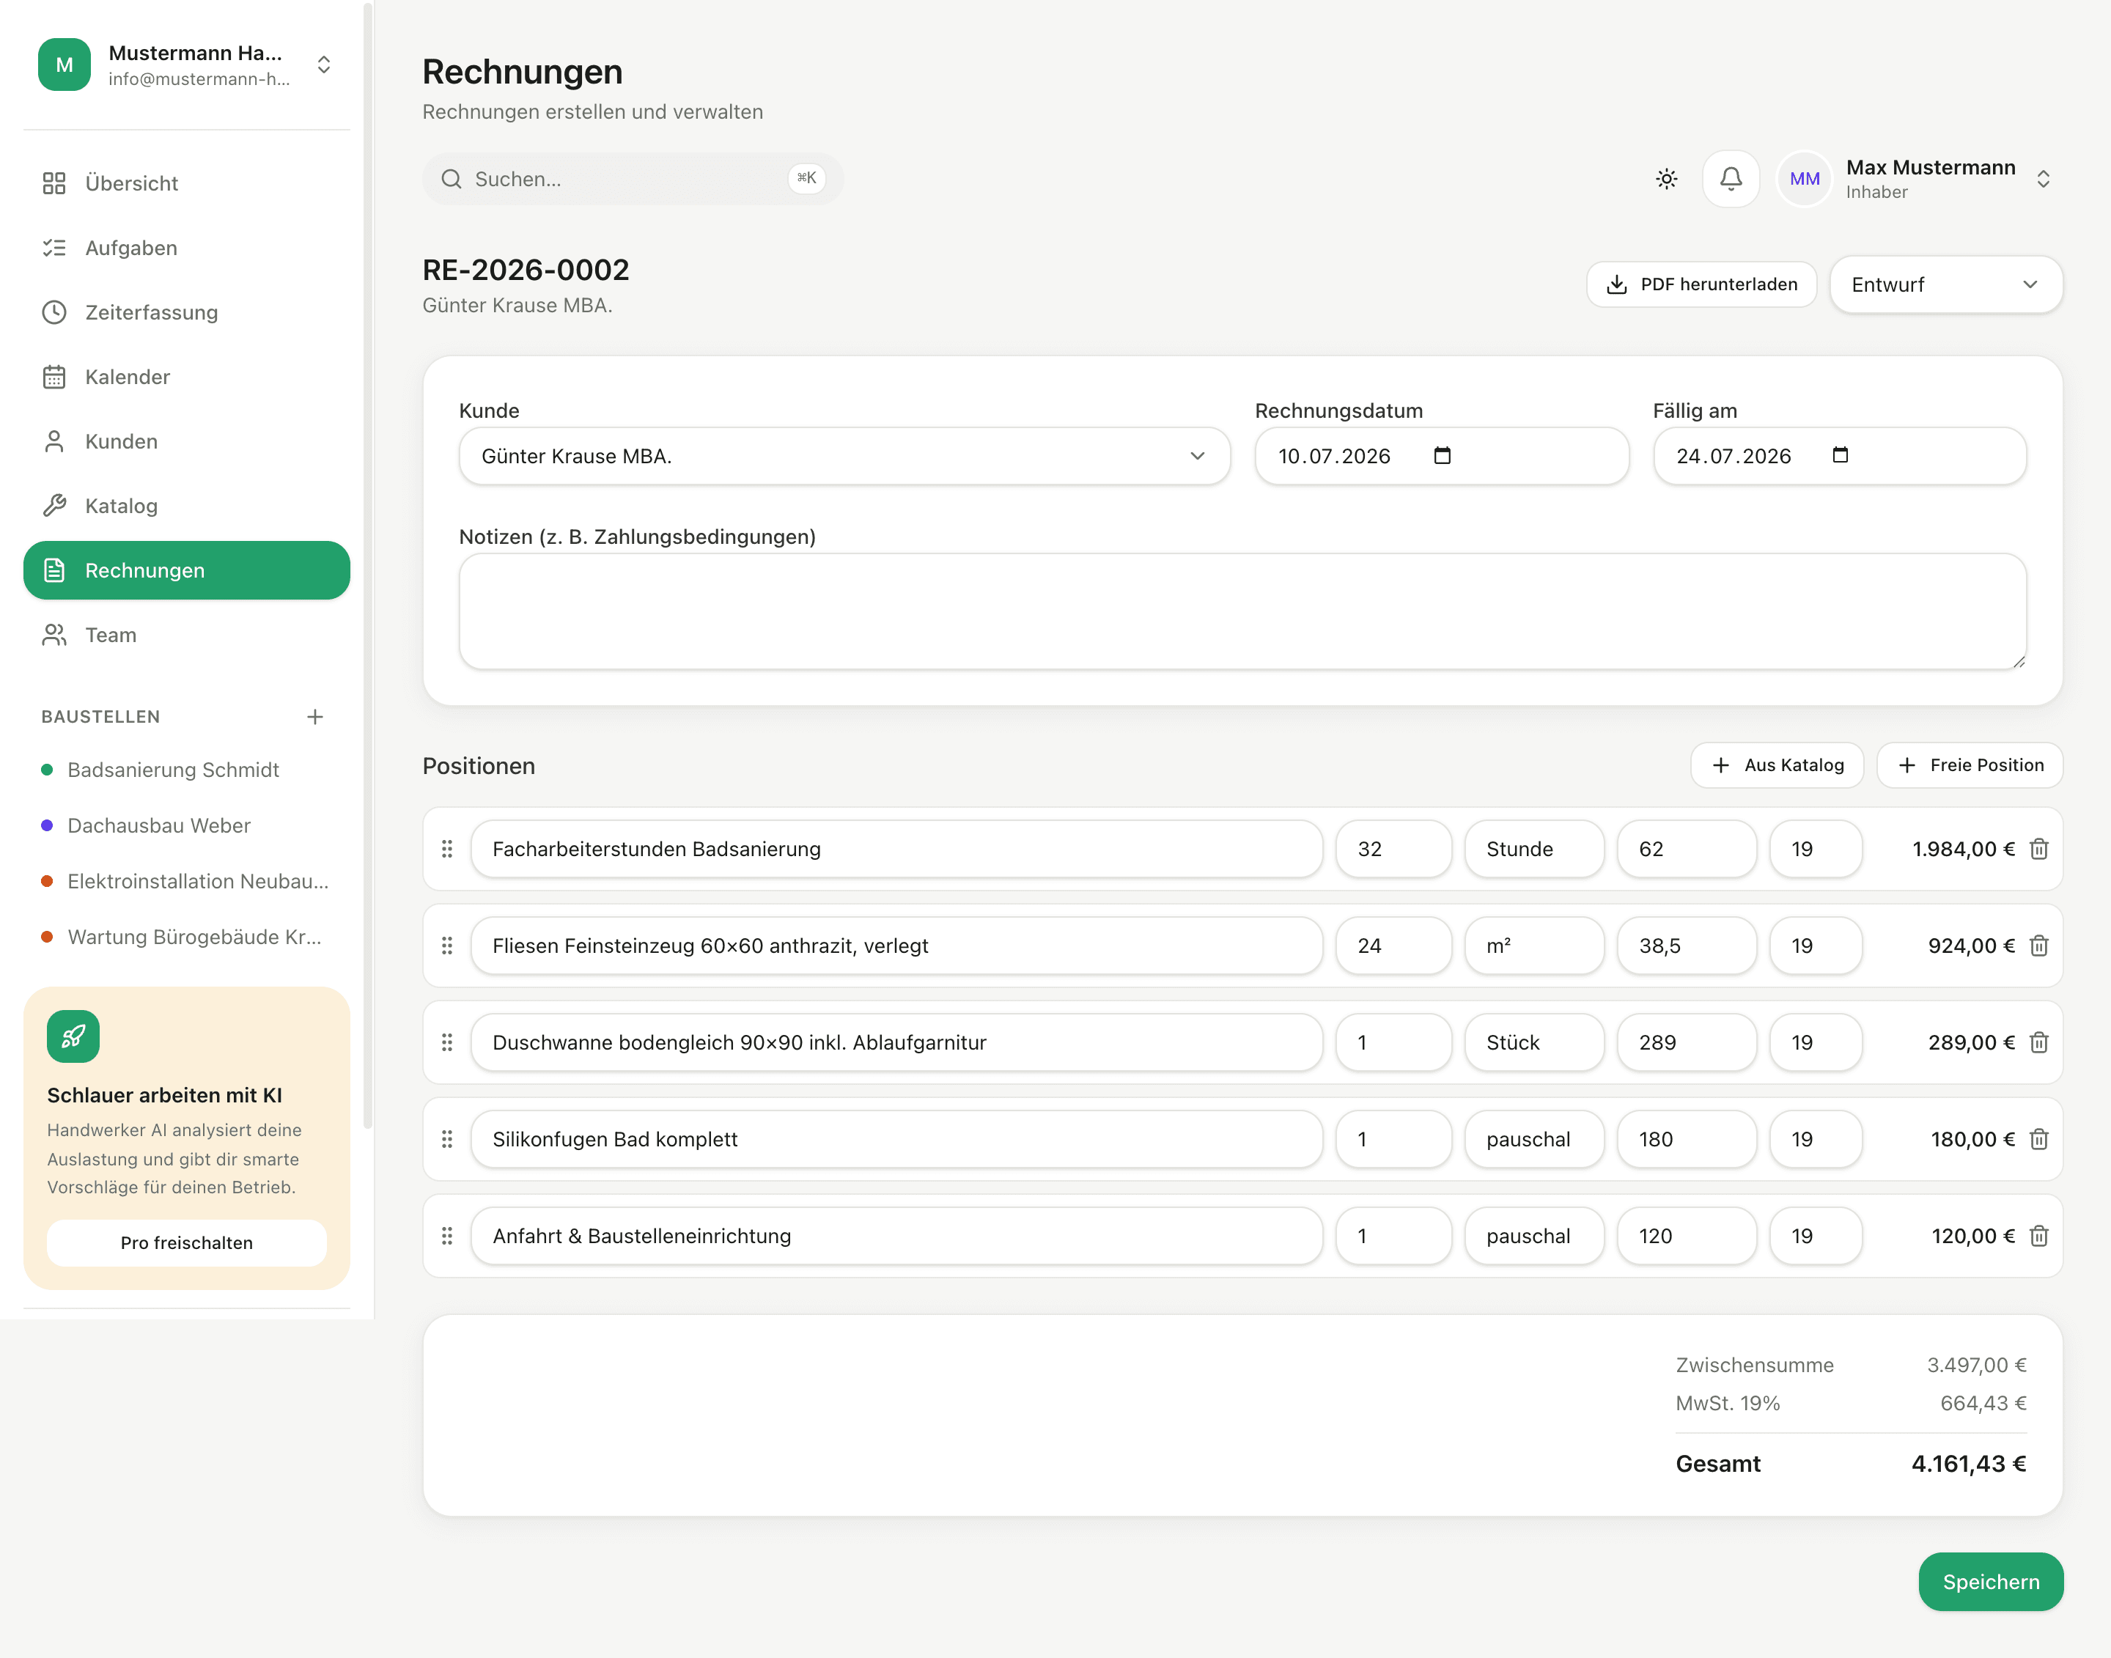
Task: Grab drag handle of Fliesen Feinsteinzeug row
Action: (447, 946)
